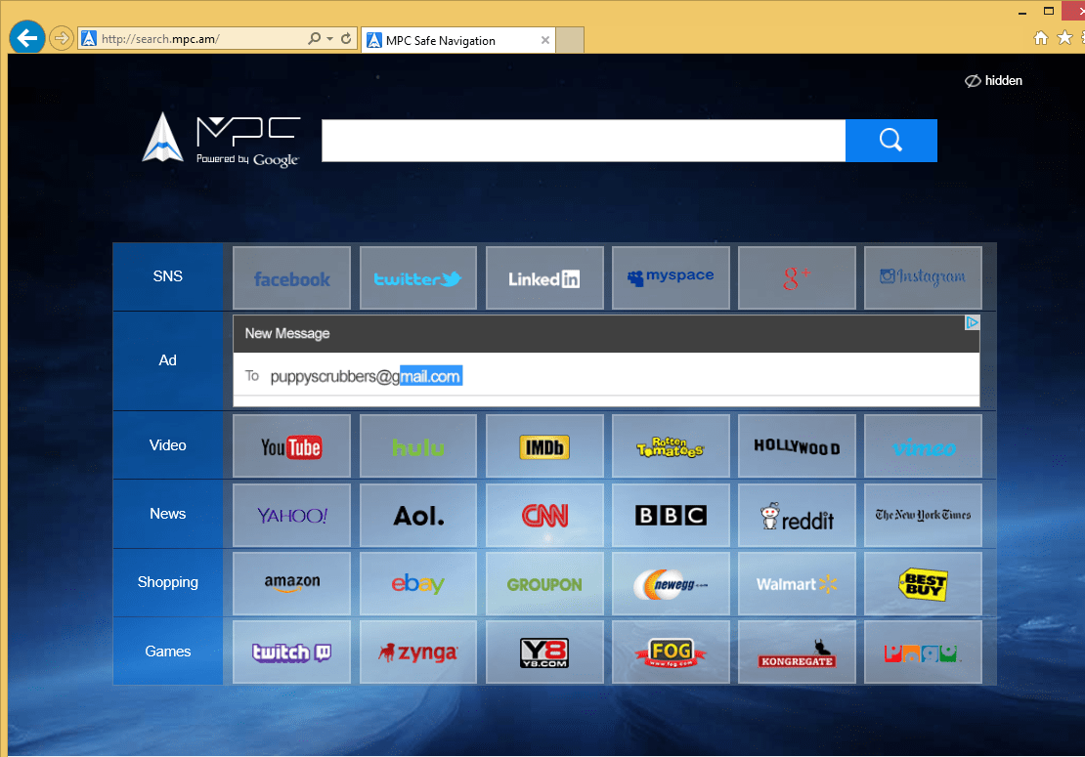
Task: Select the Shopping category label
Action: point(167,582)
